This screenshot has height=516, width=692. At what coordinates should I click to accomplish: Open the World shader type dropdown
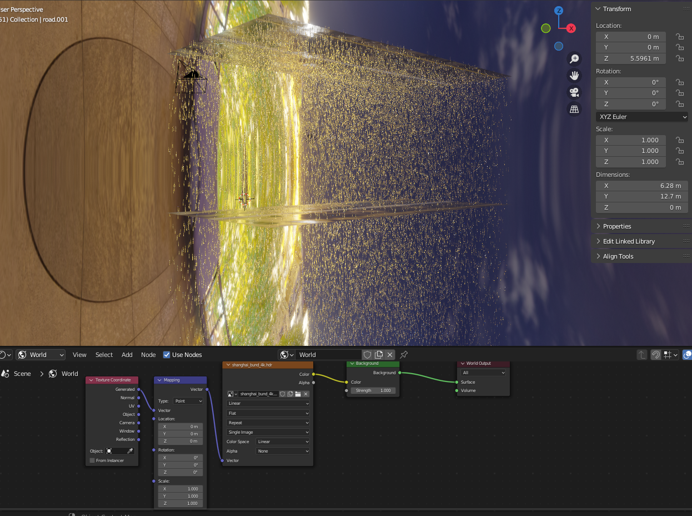pyautogui.click(x=41, y=355)
